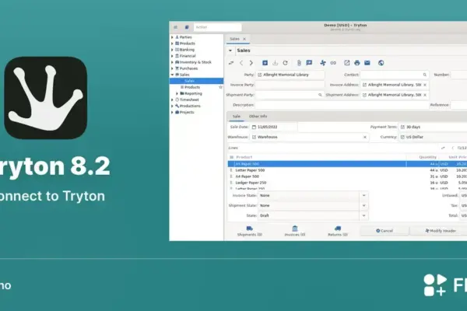Click the Invoices bank icon button
Viewport: 467px width, 311px height.
(x=295, y=231)
